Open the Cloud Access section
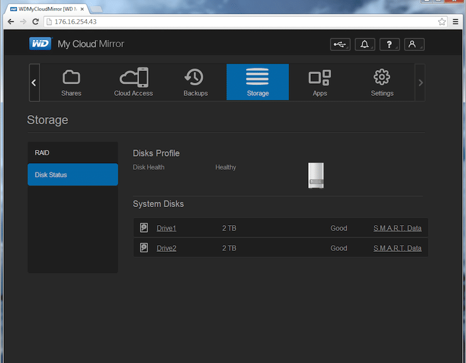 (133, 82)
